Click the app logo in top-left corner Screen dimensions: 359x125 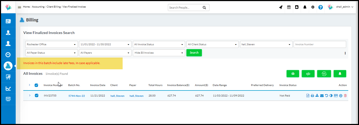coord(8,7)
